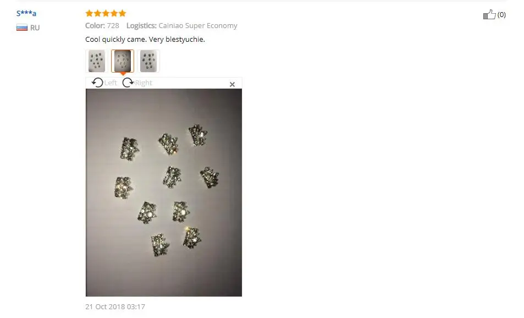524x318 pixels.
Task: Click the helpful vote count (0)
Action: click(x=501, y=15)
